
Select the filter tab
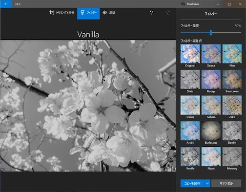coord(89,13)
